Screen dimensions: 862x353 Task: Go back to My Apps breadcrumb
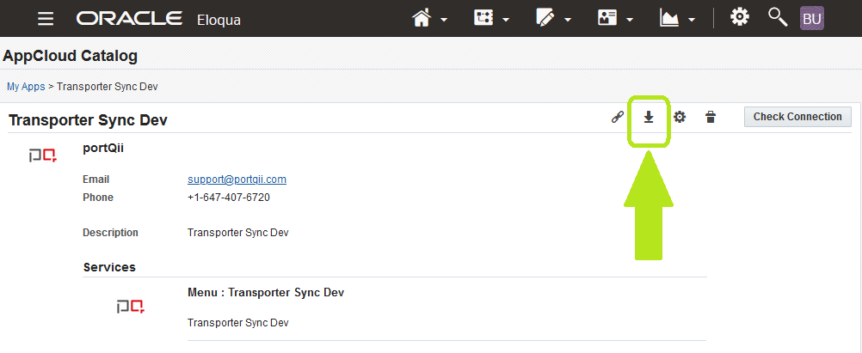(x=26, y=87)
